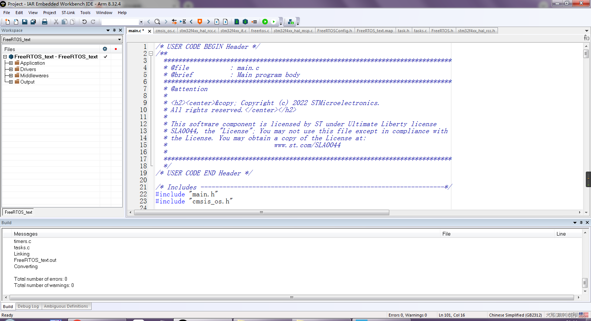Click the Toggle Breakpoint toolbar icon

[x=254, y=22]
